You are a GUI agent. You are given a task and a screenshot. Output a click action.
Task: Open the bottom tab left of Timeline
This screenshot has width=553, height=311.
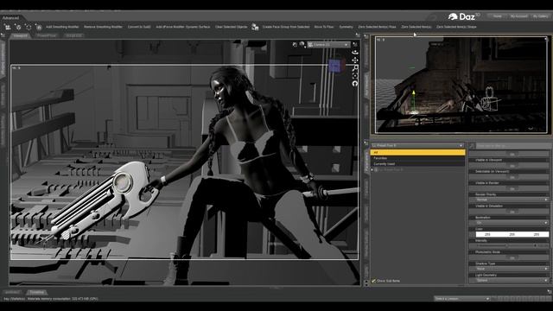[x=13, y=292]
